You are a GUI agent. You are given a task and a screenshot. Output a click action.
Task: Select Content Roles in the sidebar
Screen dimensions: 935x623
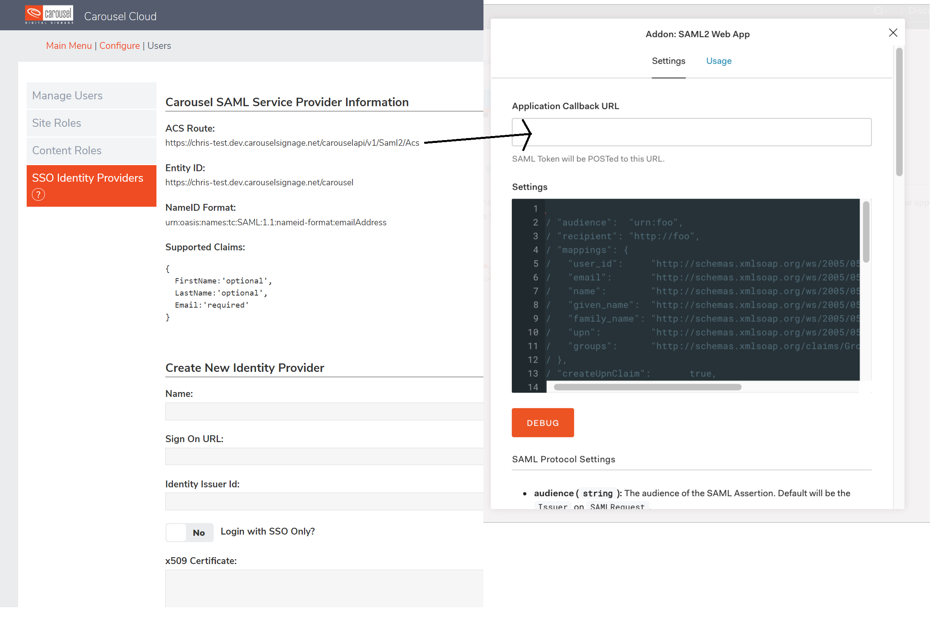[67, 150]
